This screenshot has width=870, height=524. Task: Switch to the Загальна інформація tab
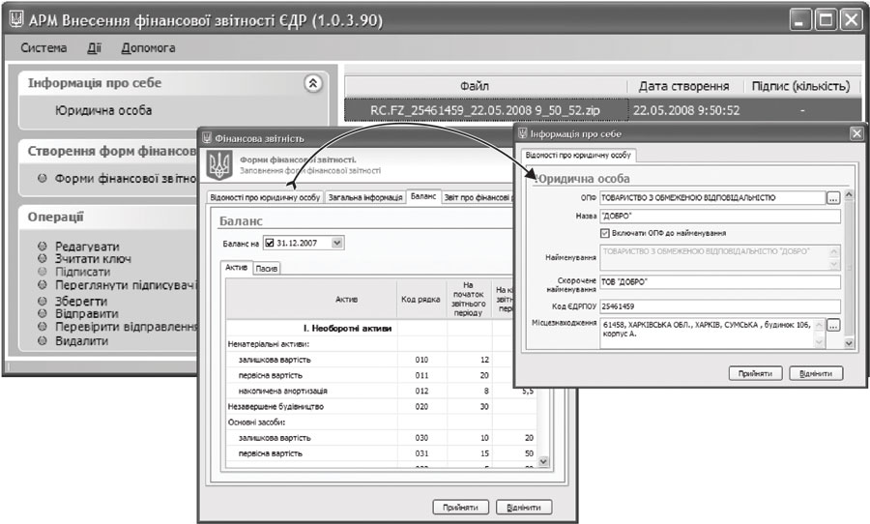(x=364, y=197)
